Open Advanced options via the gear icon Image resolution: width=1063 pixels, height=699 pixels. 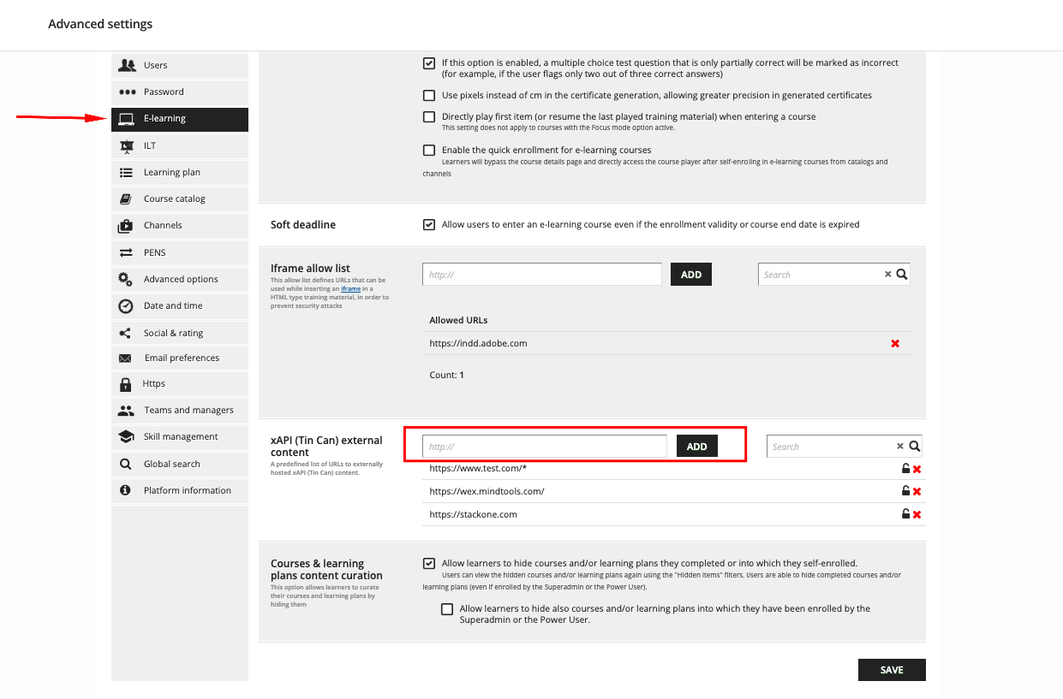tap(124, 279)
